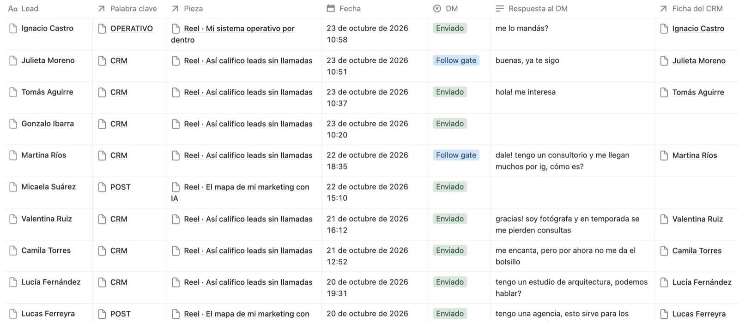739x322 pixels.
Task: Open the POST keyword in Micaela Suárez row
Action: pos(121,187)
